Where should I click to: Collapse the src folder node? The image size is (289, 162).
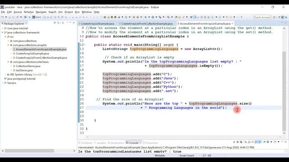5,37
